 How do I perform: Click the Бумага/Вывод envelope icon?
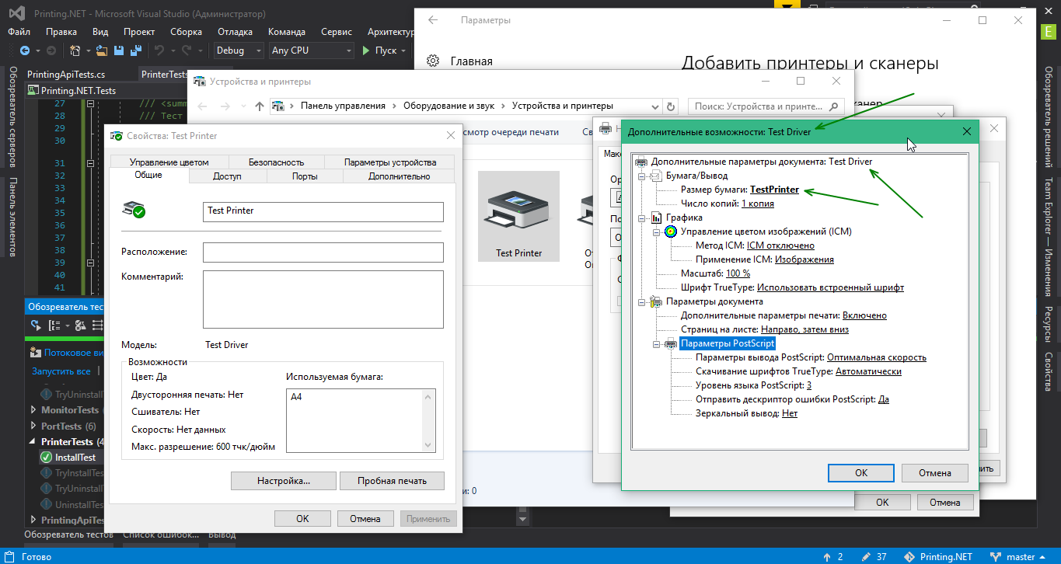tap(656, 176)
